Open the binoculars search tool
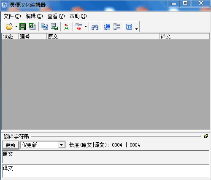Image resolution: width=211 pixels, height=180 pixels. pos(95,27)
